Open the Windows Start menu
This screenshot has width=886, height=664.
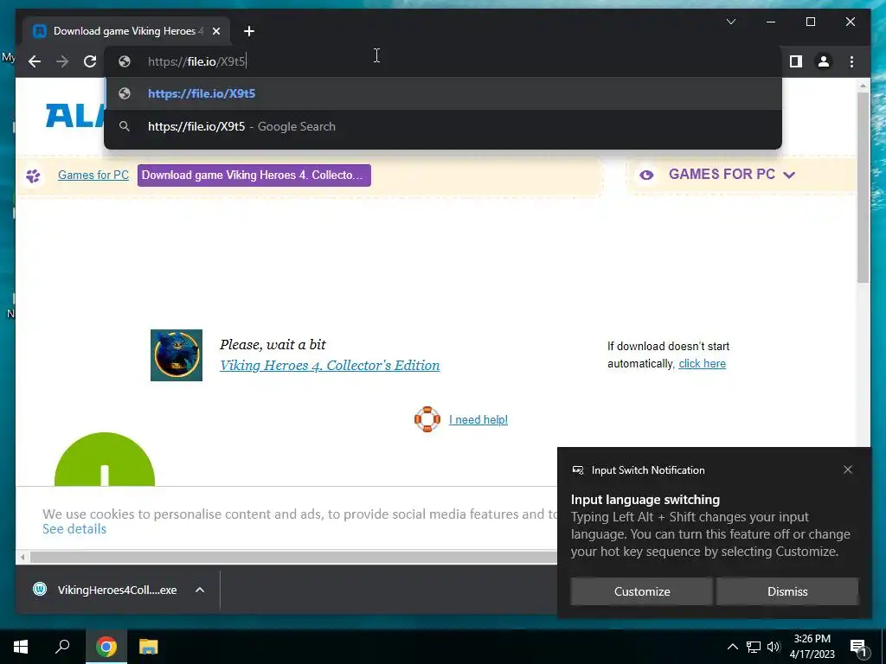pyautogui.click(x=21, y=647)
